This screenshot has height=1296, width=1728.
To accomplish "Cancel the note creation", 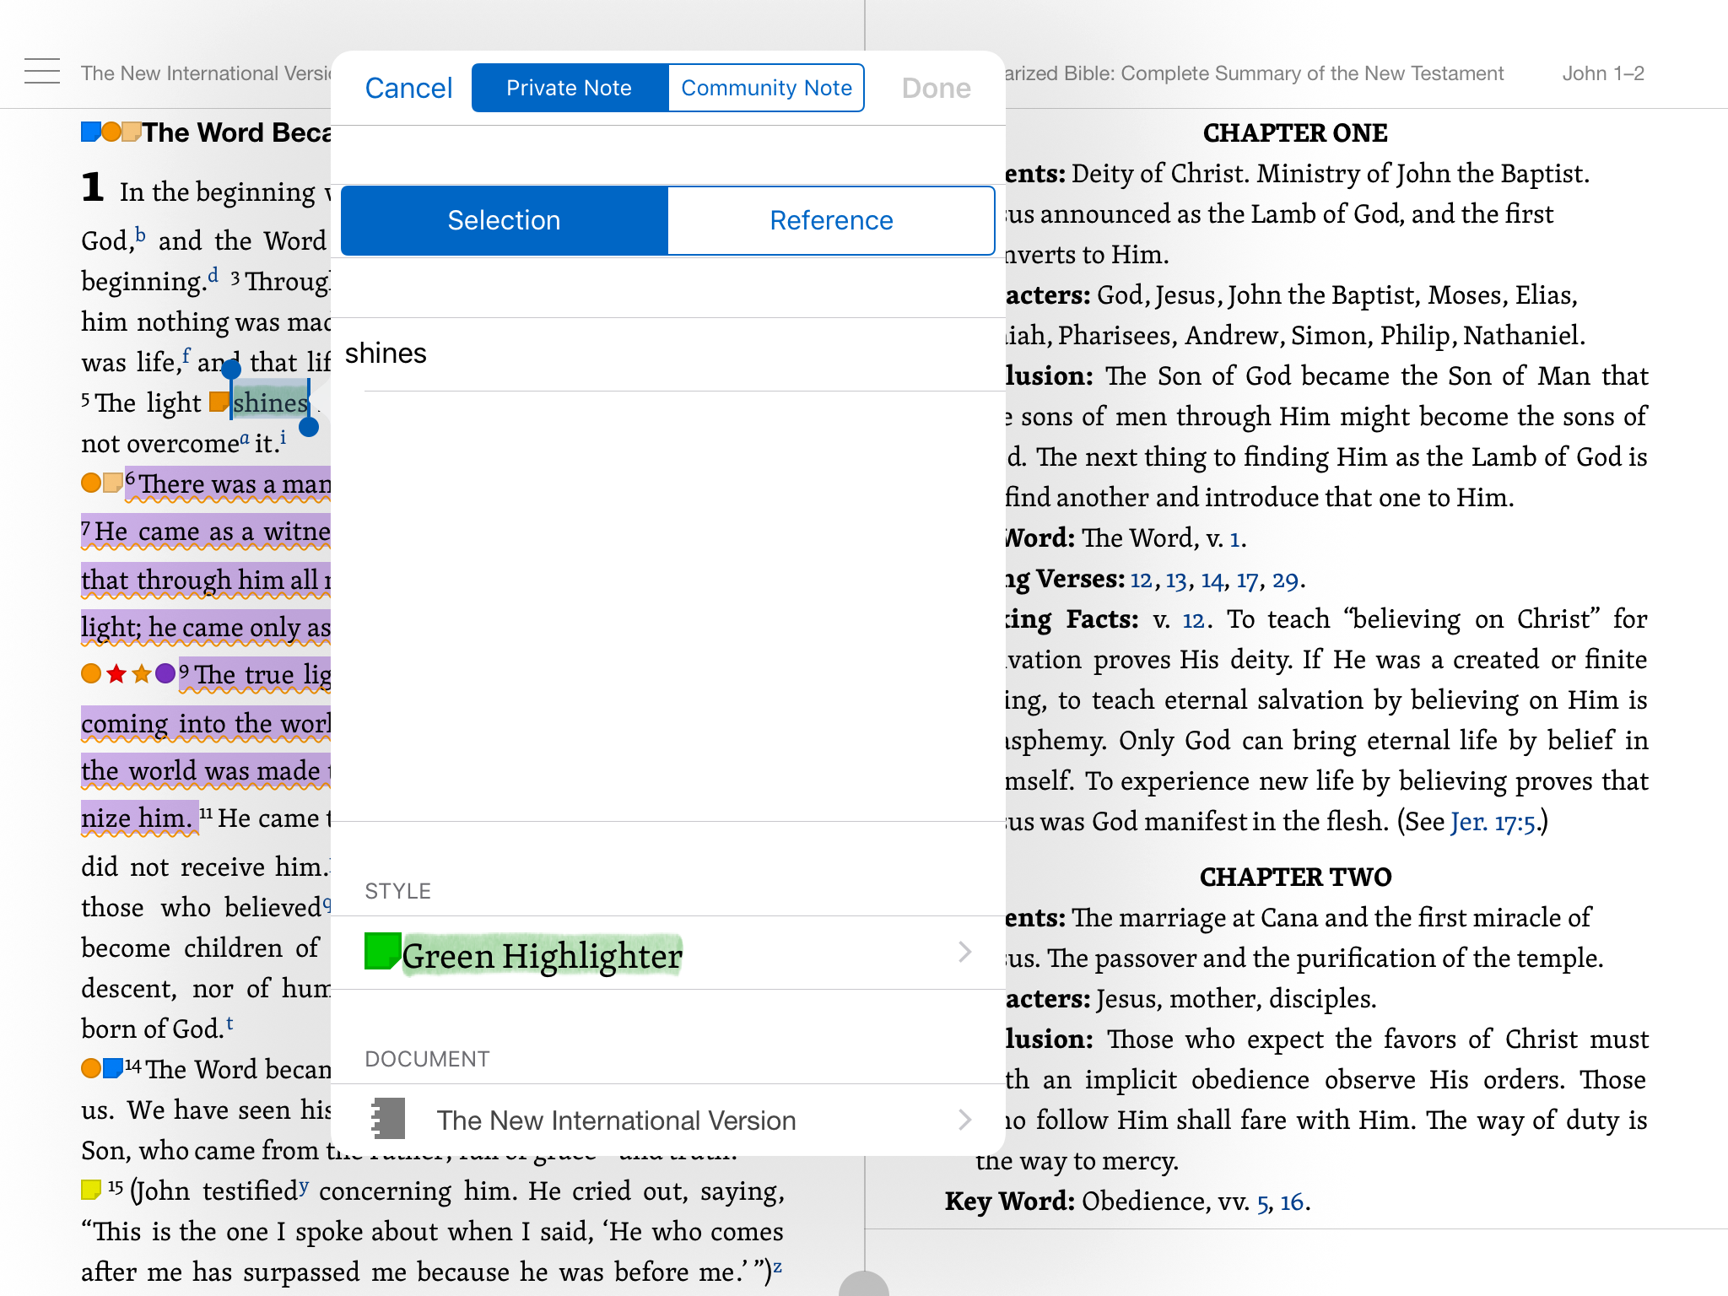I will tap(408, 88).
